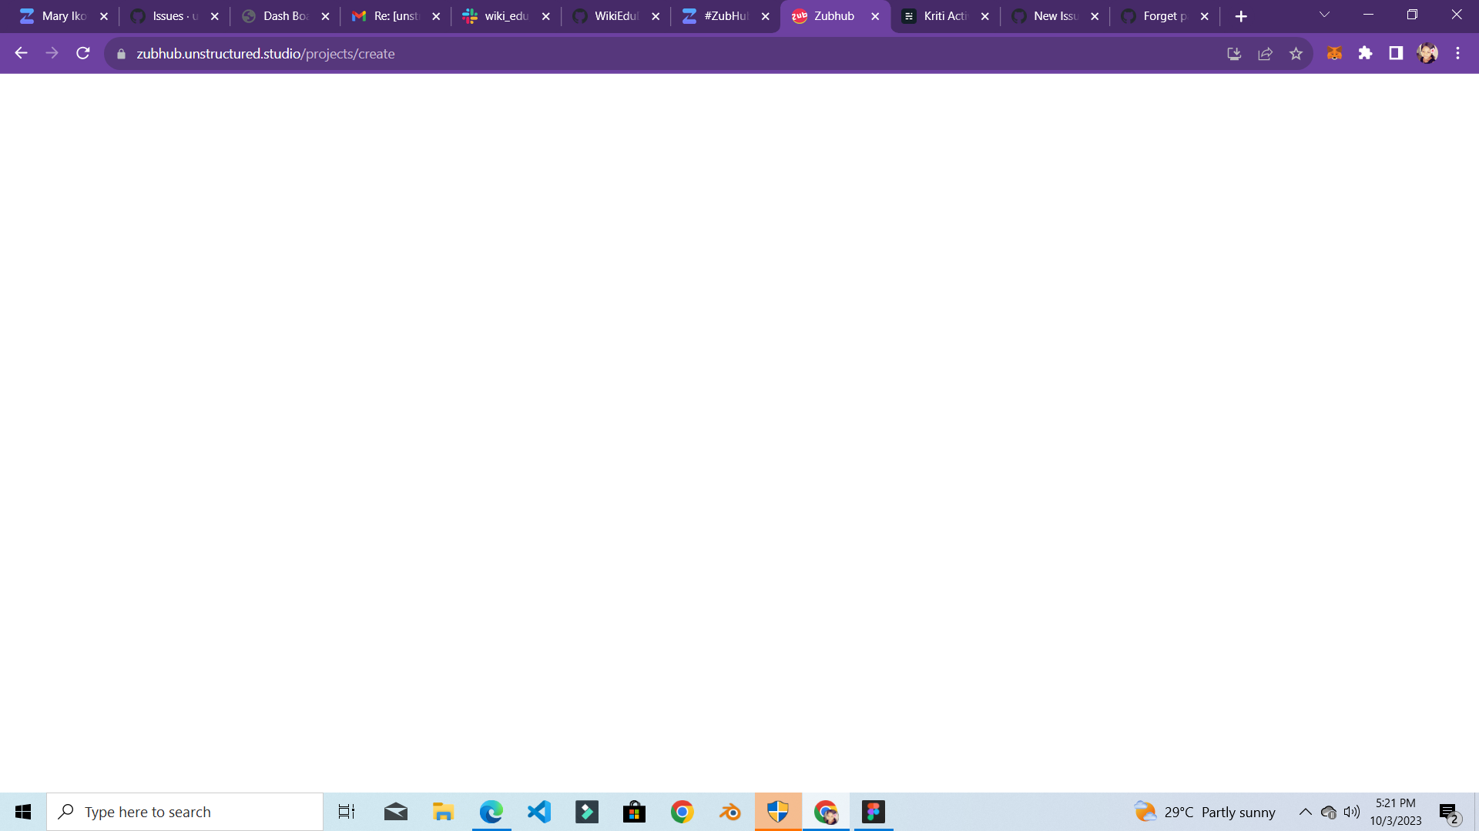This screenshot has height=831, width=1479.
Task: Click the back navigation arrow
Action: 21,53
